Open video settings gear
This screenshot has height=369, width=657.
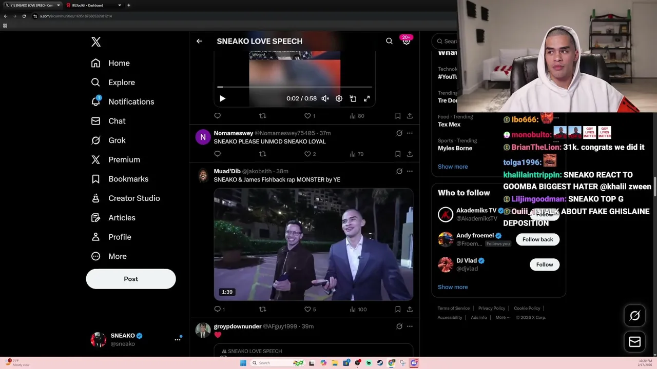[339, 98]
